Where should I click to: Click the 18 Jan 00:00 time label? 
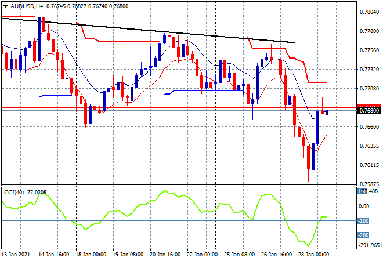coord(91,255)
